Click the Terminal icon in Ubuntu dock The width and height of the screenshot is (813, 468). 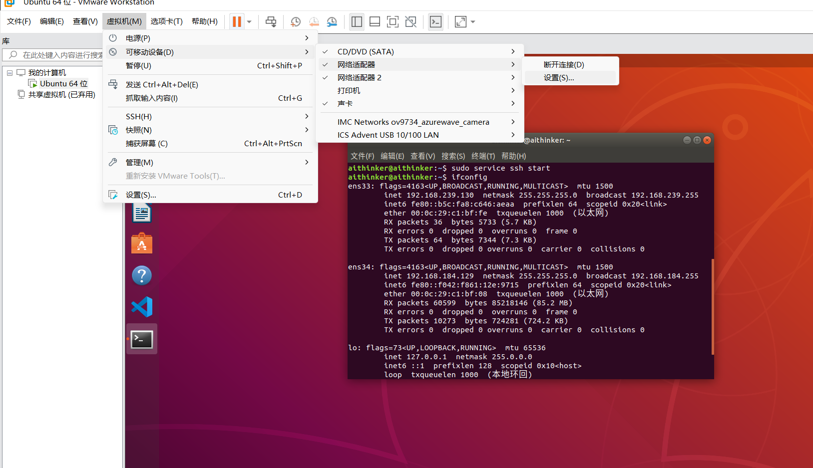click(x=142, y=340)
